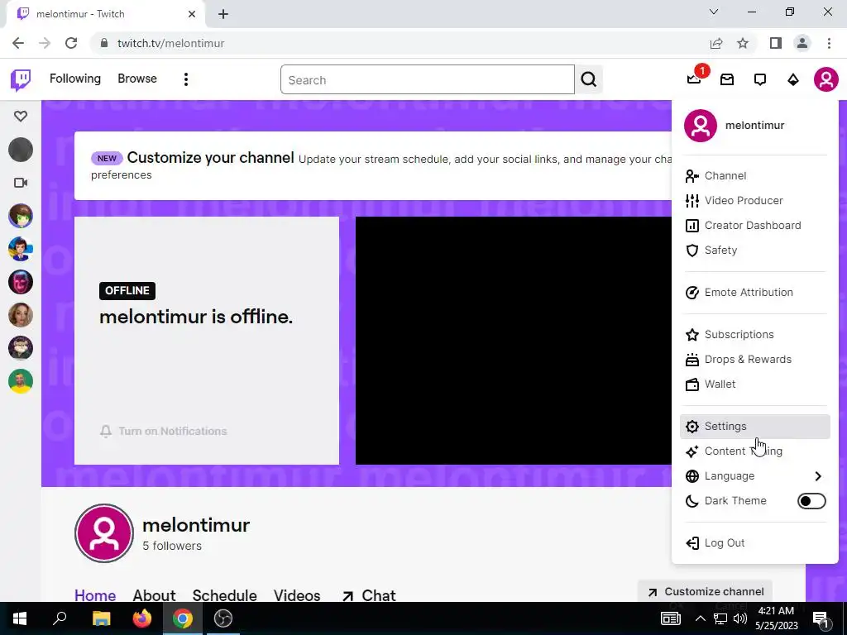Open the three-dot More menu in Twitch nav
The height and width of the screenshot is (635, 847).
(186, 79)
